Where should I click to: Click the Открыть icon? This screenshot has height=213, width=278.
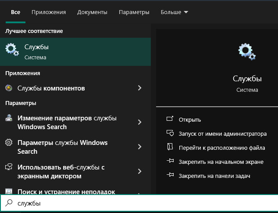pos(170,119)
